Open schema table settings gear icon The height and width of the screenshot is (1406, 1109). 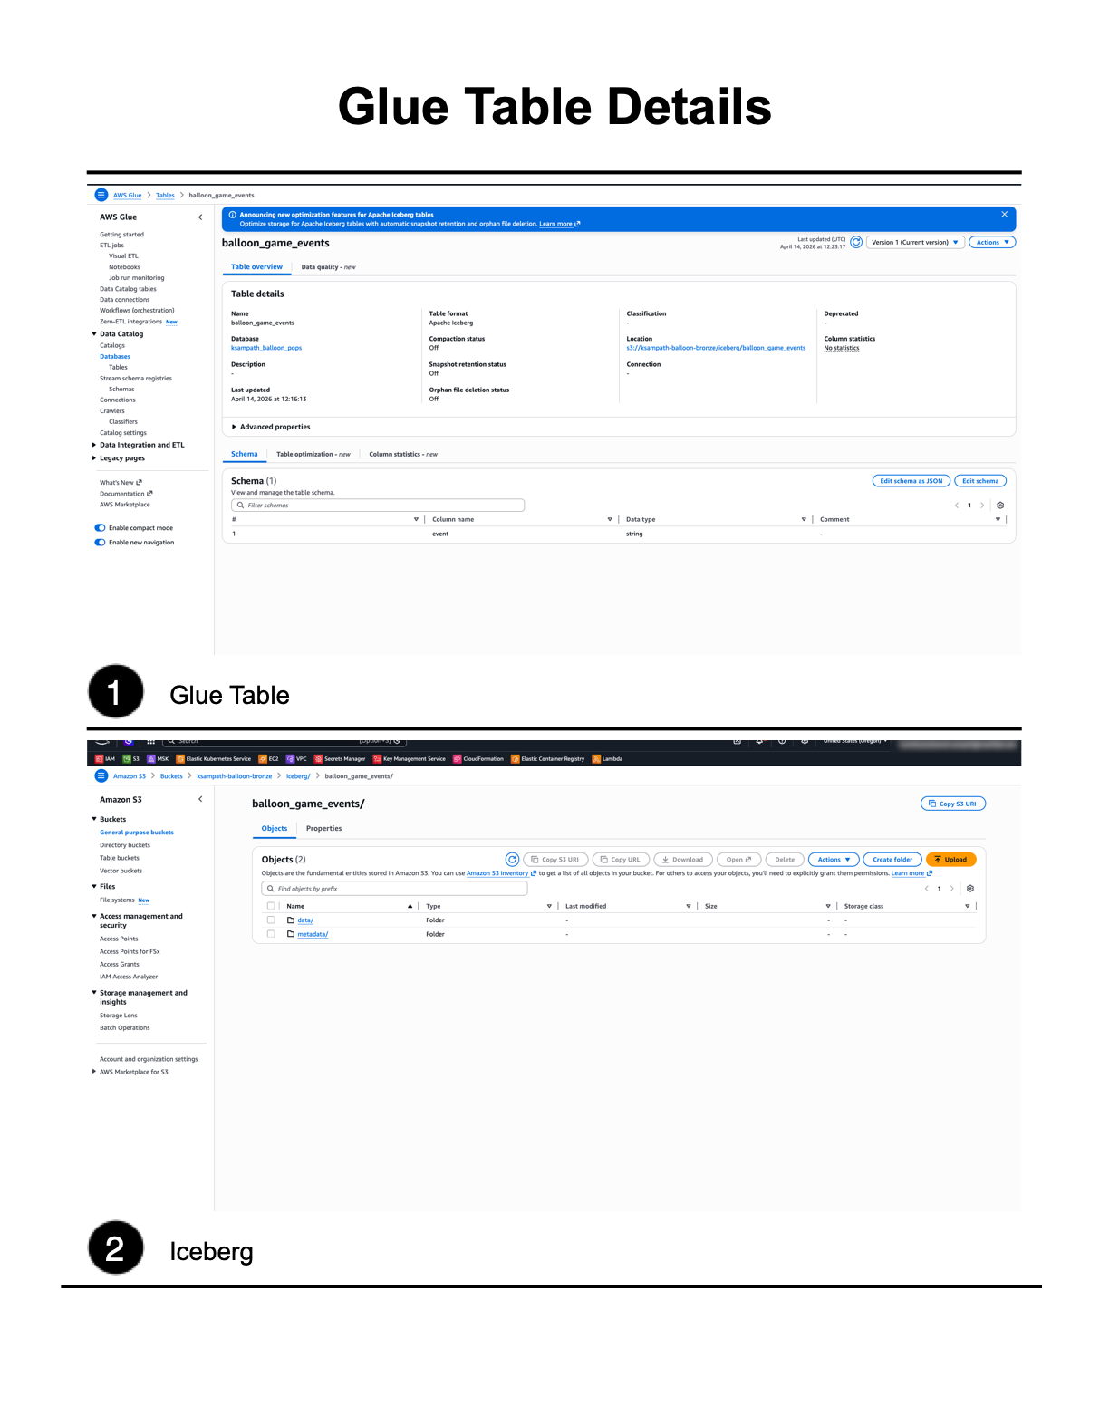tap(1000, 506)
